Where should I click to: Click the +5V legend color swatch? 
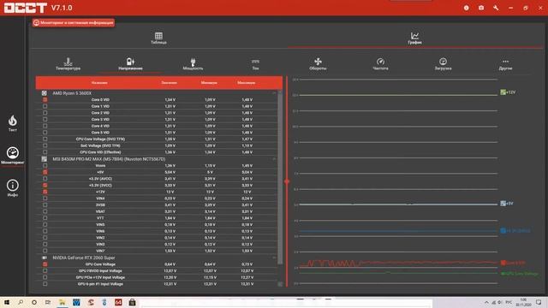coord(503,204)
